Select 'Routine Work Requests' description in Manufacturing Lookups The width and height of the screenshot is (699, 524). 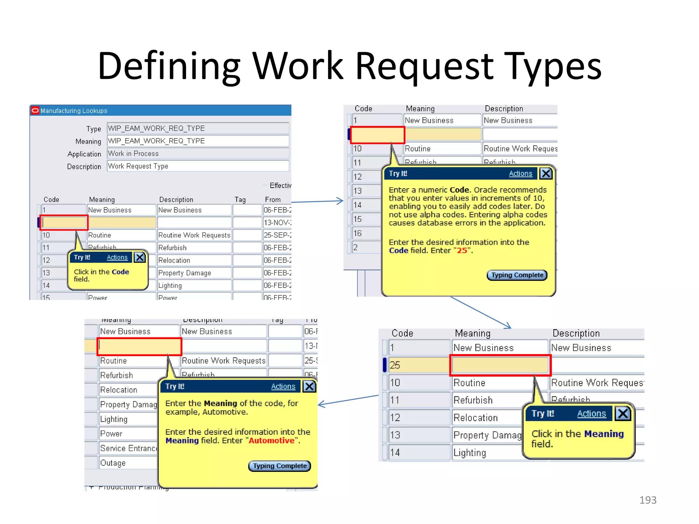point(194,235)
